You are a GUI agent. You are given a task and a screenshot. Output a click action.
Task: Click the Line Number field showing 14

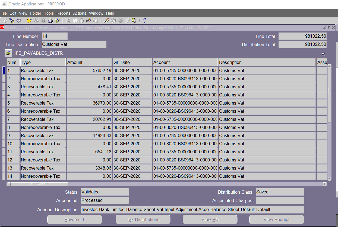[55, 36]
